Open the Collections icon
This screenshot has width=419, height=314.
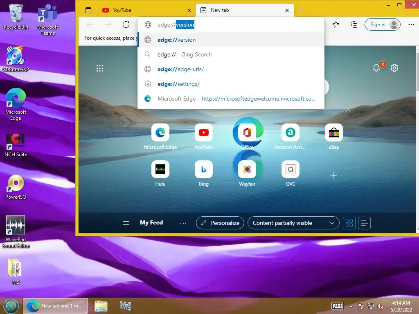[x=354, y=25]
